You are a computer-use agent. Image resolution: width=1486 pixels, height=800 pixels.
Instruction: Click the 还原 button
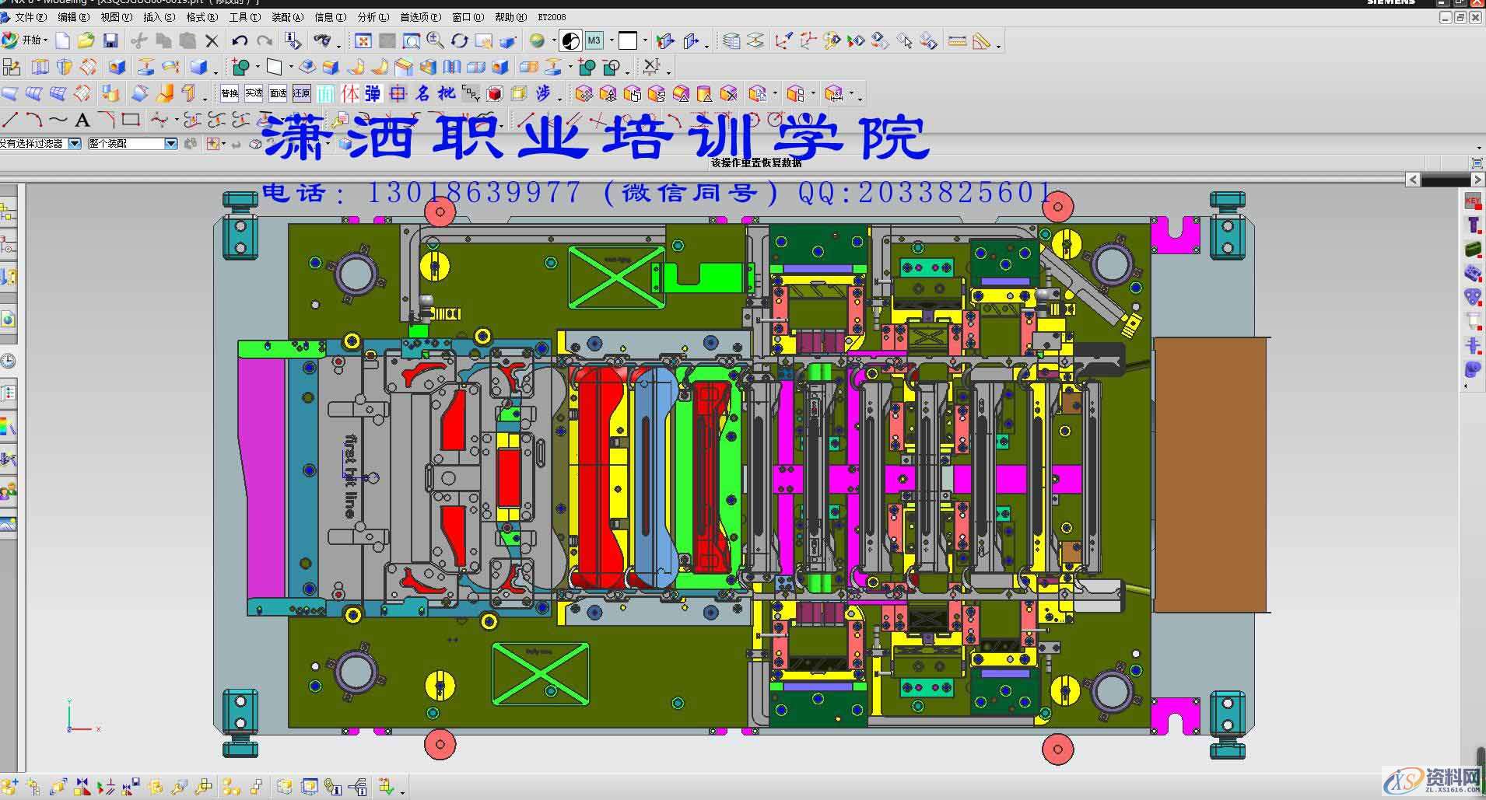point(302,93)
